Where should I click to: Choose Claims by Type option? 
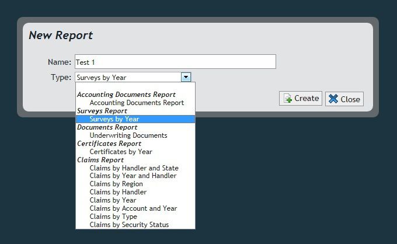pyautogui.click(x=113, y=217)
